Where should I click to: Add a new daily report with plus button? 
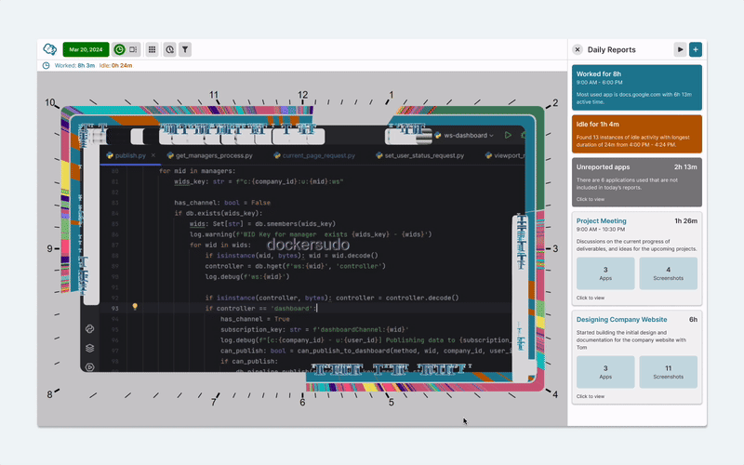(696, 49)
